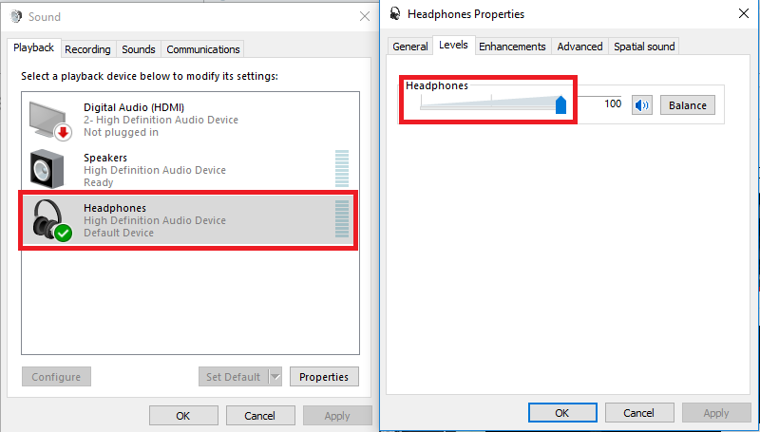Mute headphones using the speaker icon
This screenshot has height=432, width=760.
tap(643, 104)
